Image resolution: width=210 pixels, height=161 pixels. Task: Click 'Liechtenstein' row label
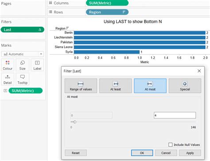(x=63, y=37)
